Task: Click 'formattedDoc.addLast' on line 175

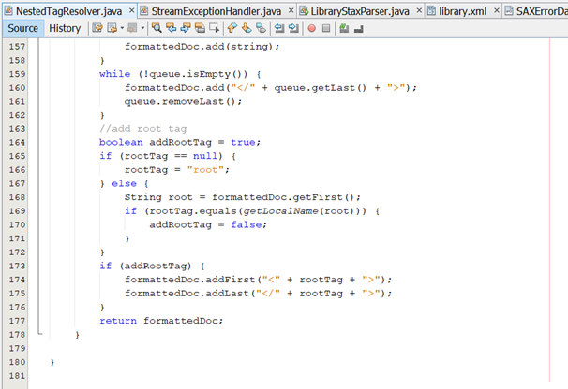Action: tap(187, 294)
